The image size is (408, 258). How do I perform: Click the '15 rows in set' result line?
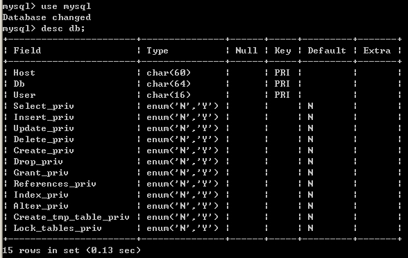(71, 250)
